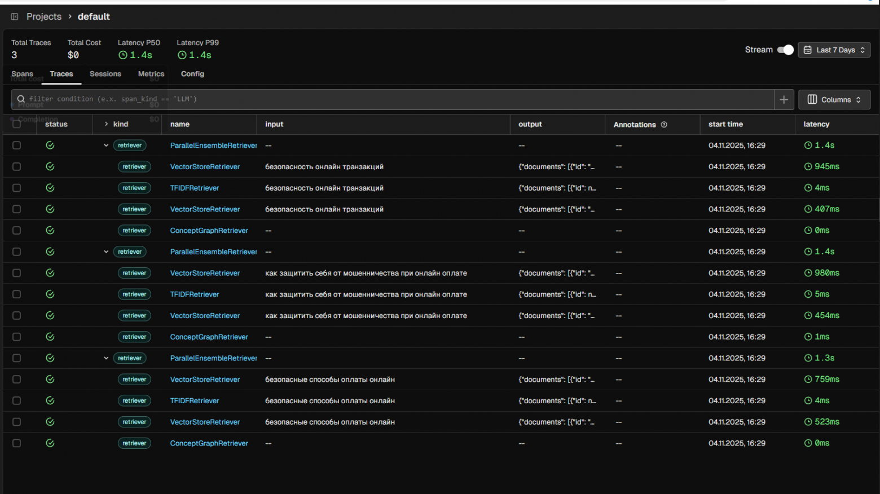Click the clock icon next to 945ms latency

[x=808, y=167]
